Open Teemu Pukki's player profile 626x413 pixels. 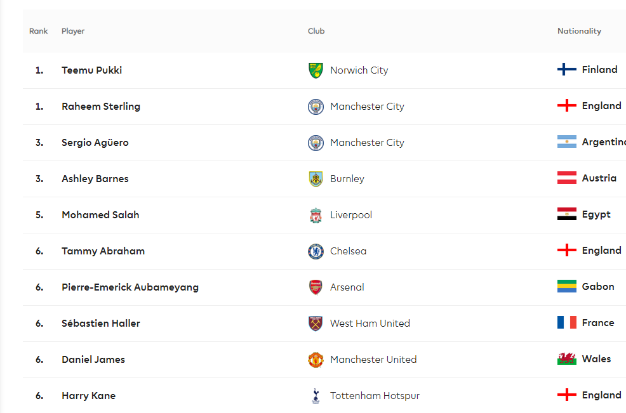(x=91, y=70)
